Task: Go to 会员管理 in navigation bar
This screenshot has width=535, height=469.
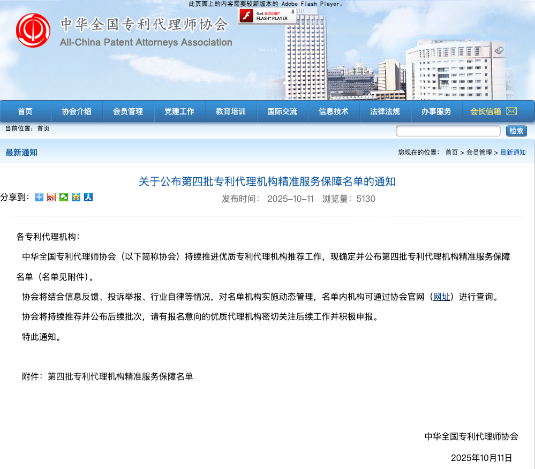Action: [128, 111]
